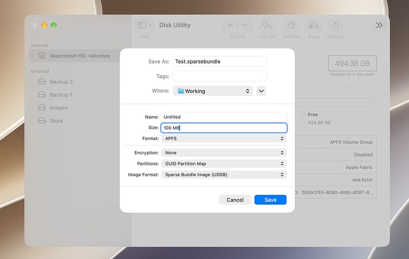Click the add Volume plus icon
409x259 pixels.
pos(230,25)
